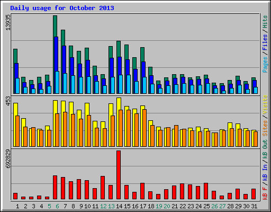Viewport: 271px width, 212px height.
Task: Click the tallest green hits bar on day 6
Action: 55,26
